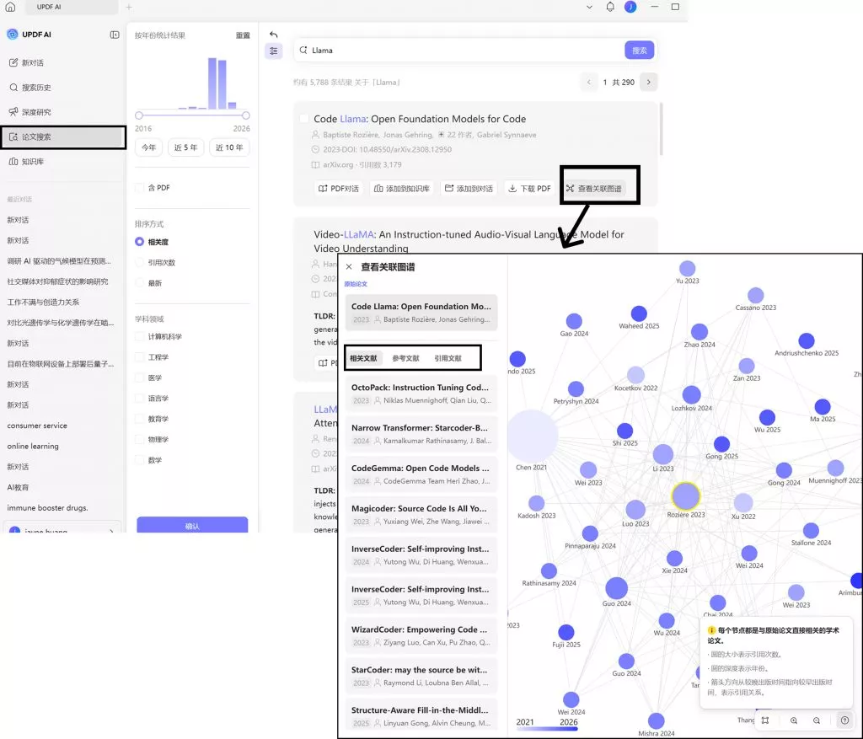The width and height of the screenshot is (863, 739).
Task: Open CodeGemma: Open Code Models paper
Action: click(x=421, y=474)
